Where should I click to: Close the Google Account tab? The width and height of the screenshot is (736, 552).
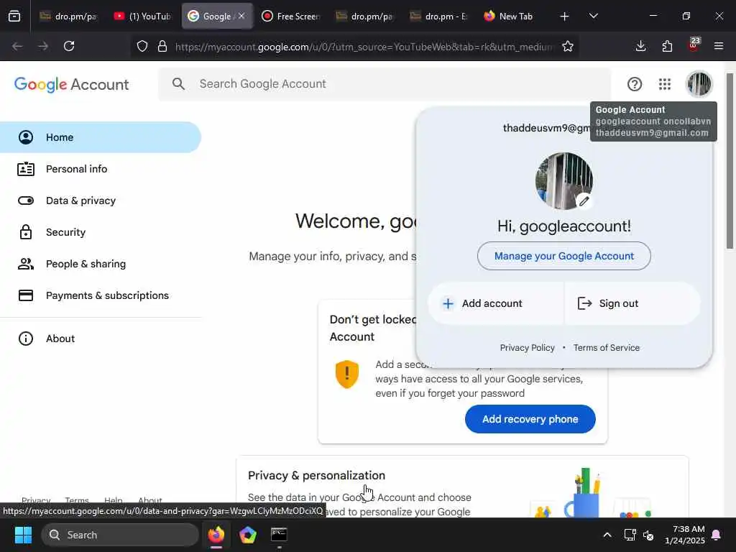(x=241, y=16)
